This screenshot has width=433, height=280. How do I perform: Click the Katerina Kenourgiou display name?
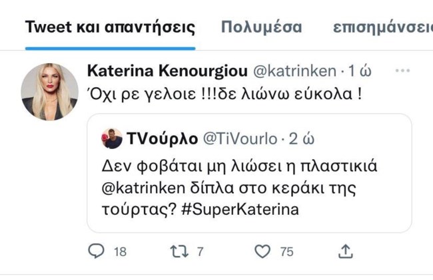(x=167, y=70)
